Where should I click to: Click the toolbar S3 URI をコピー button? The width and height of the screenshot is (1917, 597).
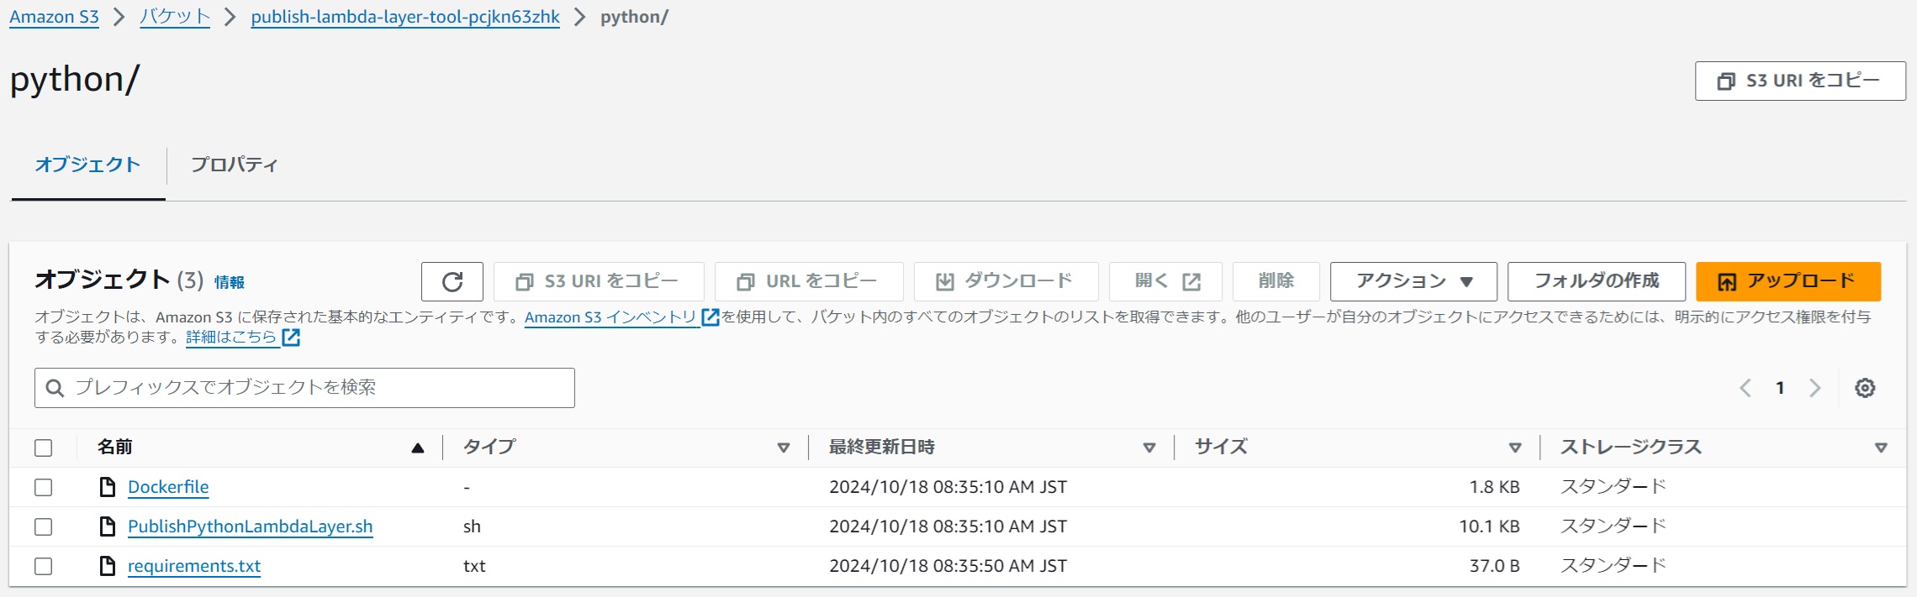(x=598, y=281)
